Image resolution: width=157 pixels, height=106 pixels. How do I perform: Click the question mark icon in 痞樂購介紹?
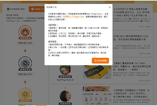[x=32, y=9]
